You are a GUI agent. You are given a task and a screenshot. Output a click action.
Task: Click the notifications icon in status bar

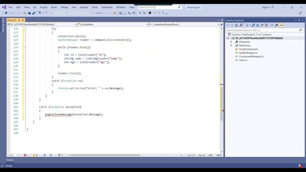pos(300,166)
